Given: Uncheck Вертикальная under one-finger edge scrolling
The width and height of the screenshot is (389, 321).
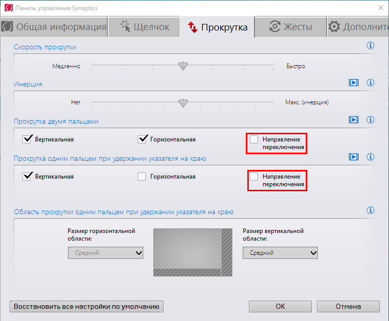Looking at the screenshot, I should coord(27,177).
